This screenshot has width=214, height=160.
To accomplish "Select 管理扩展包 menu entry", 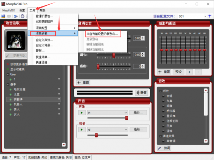I will (53, 16).
